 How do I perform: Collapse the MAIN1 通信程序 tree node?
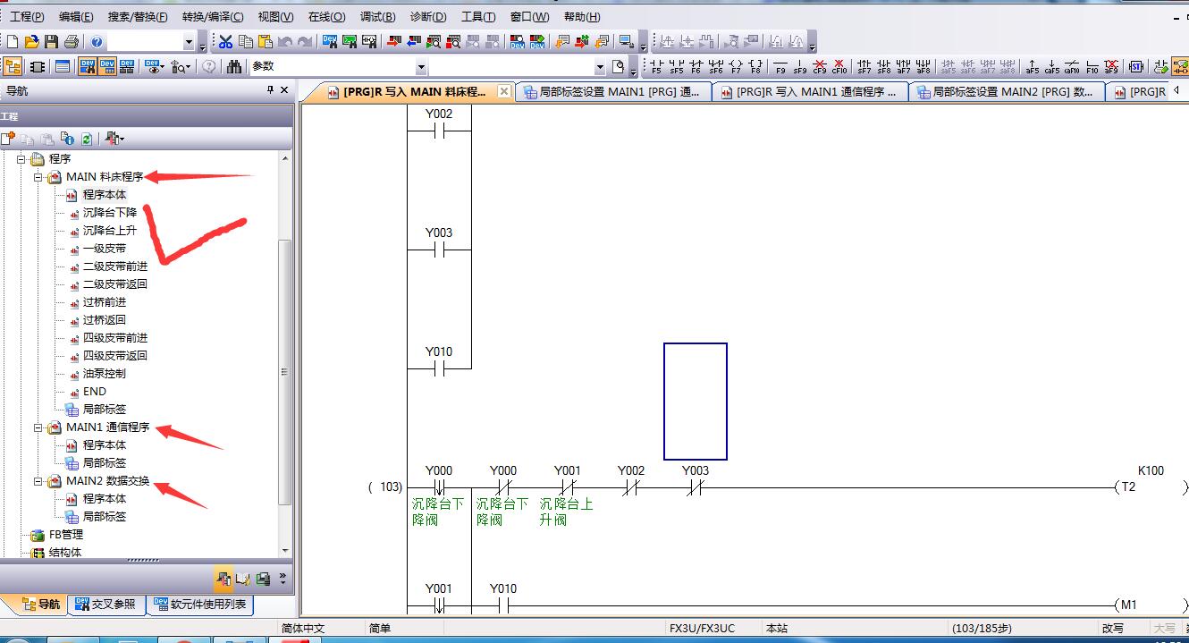(38, 427)
